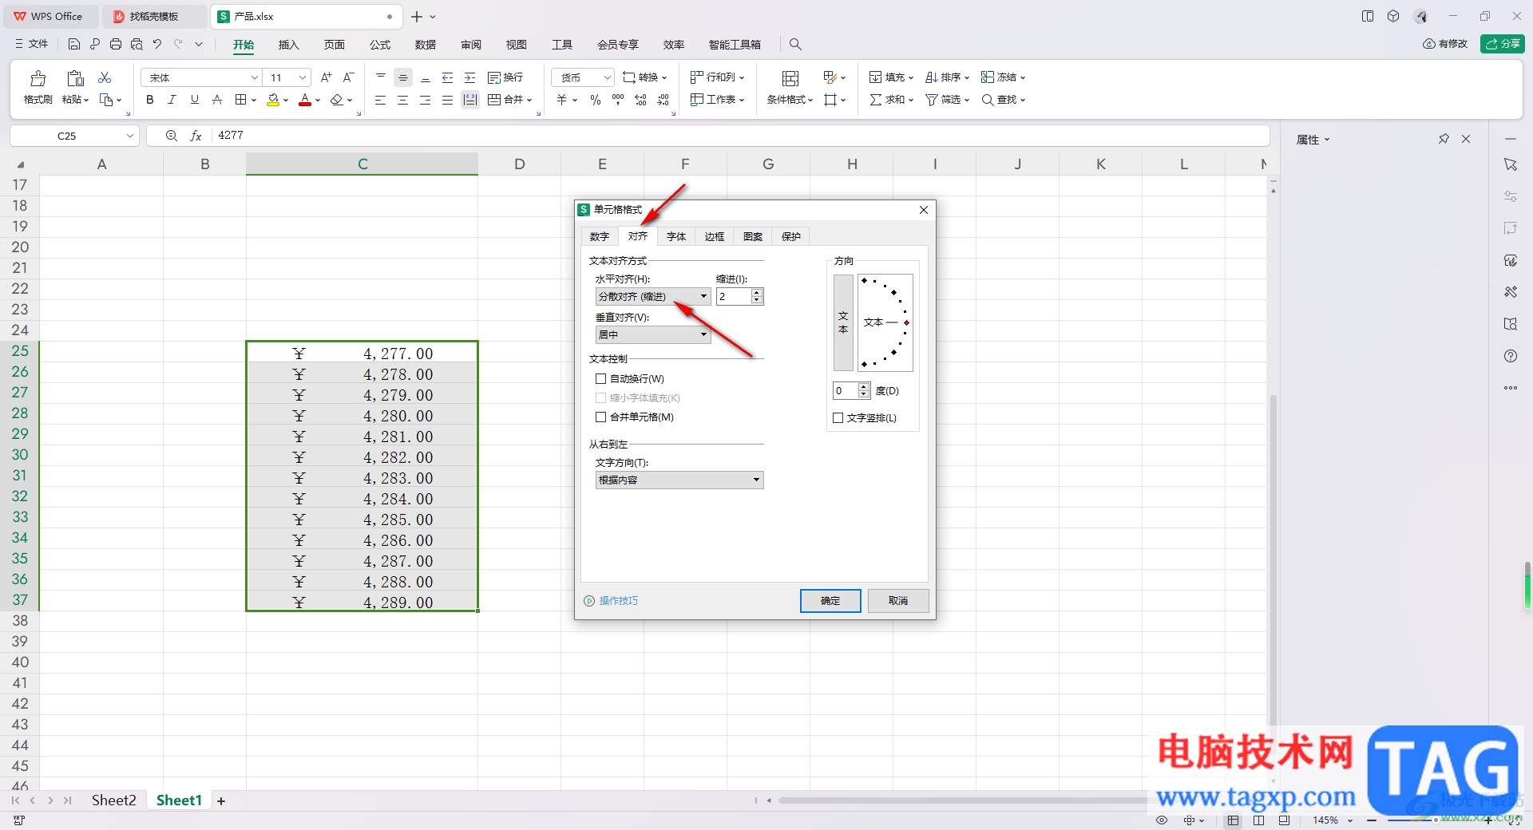
Task: Click the 分享 share button
Action: click(x=1503, y=44)
